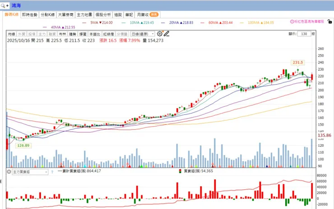Click the red-green 買賣超 legend marker
The width and height of the screenshot is (334, 209).
180,171
